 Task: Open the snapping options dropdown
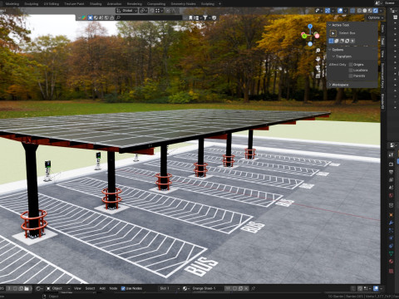159,11
